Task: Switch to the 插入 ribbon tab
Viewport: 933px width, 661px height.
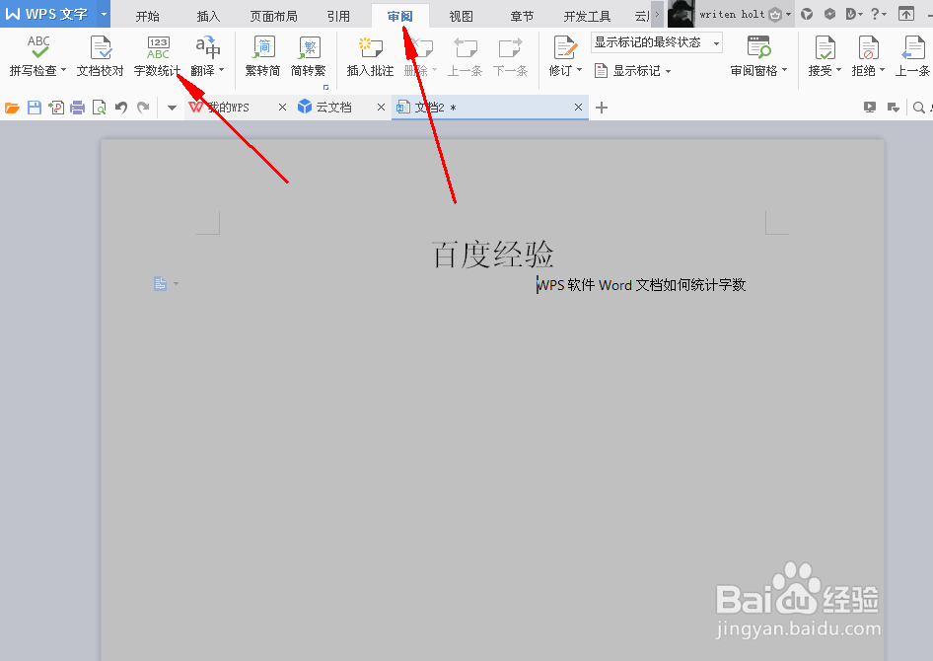Action: point(208,16)
